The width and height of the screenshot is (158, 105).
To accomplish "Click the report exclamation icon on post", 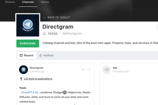I will coord(89,70).
